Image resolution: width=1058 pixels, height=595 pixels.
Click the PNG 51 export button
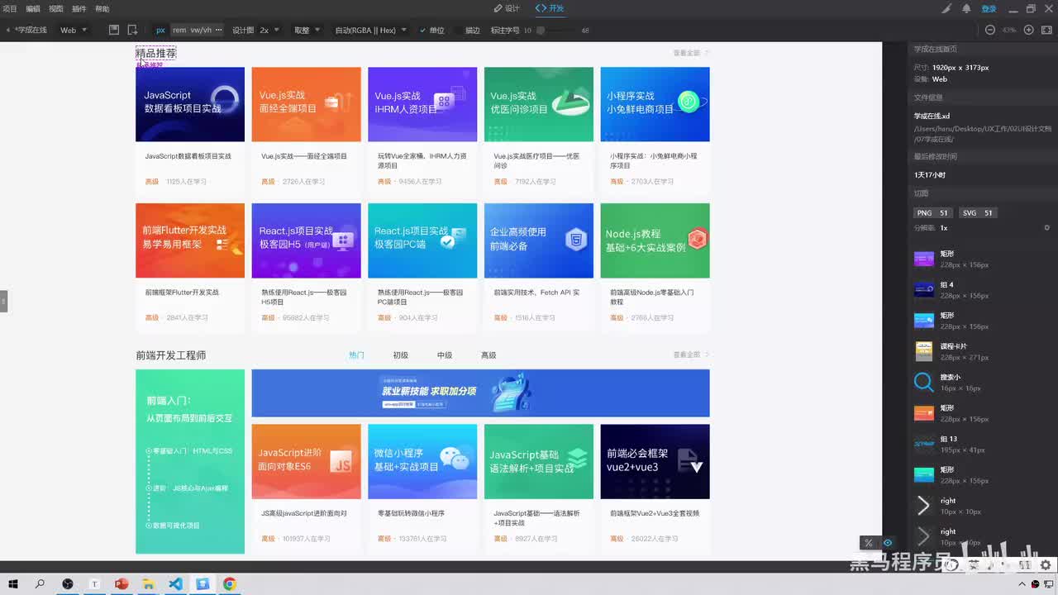tap(932, 212)
